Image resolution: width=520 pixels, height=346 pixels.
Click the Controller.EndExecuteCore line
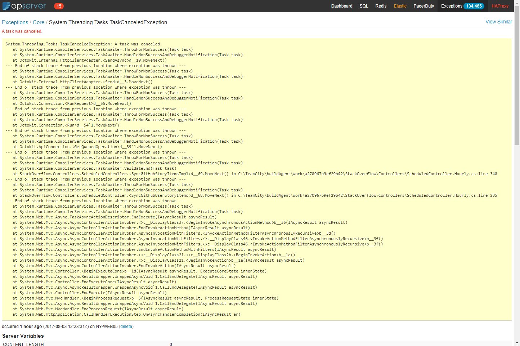pos(94,282)
